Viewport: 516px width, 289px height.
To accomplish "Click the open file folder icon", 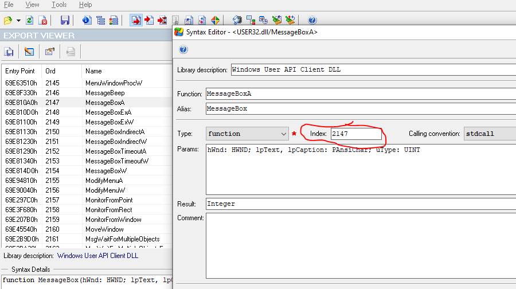I will (8, 20).
